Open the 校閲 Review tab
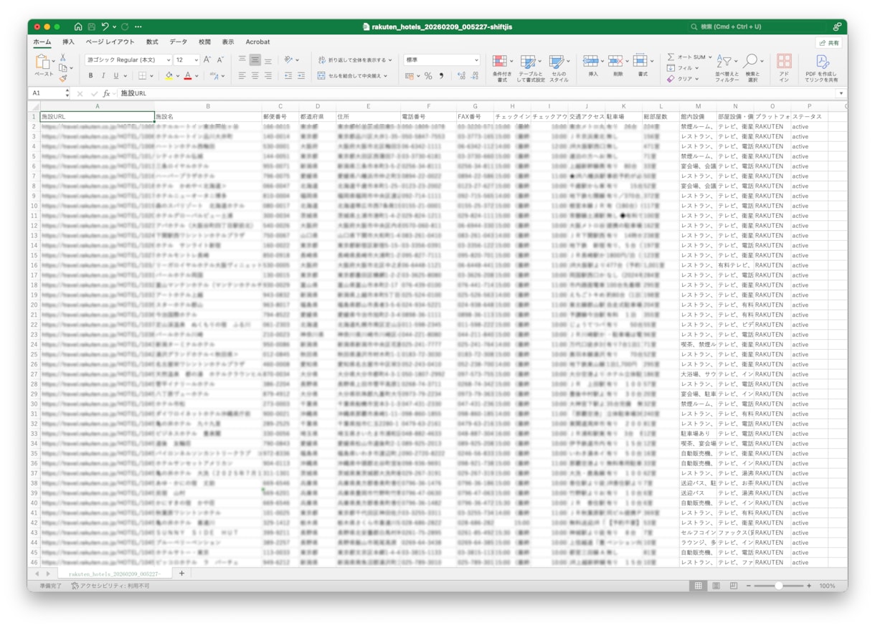 (x=204, y=42)
